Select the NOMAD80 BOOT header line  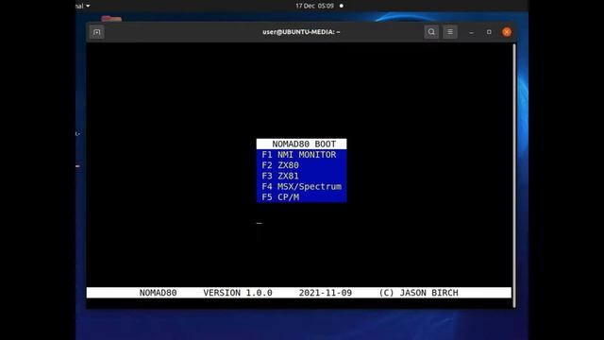302,144
